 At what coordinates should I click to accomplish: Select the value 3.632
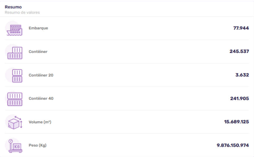pyautogui.click(x=242, y=75)
